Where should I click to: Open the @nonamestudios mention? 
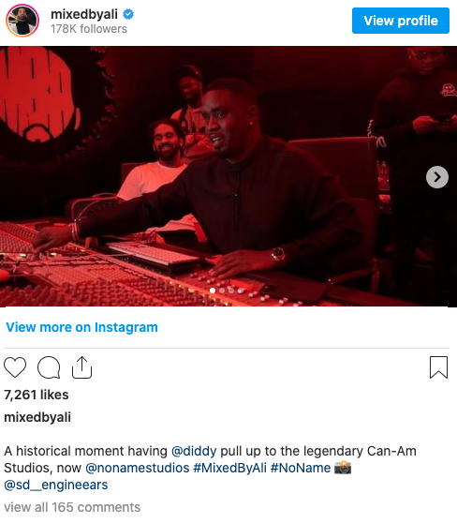(x=138, y=468)
